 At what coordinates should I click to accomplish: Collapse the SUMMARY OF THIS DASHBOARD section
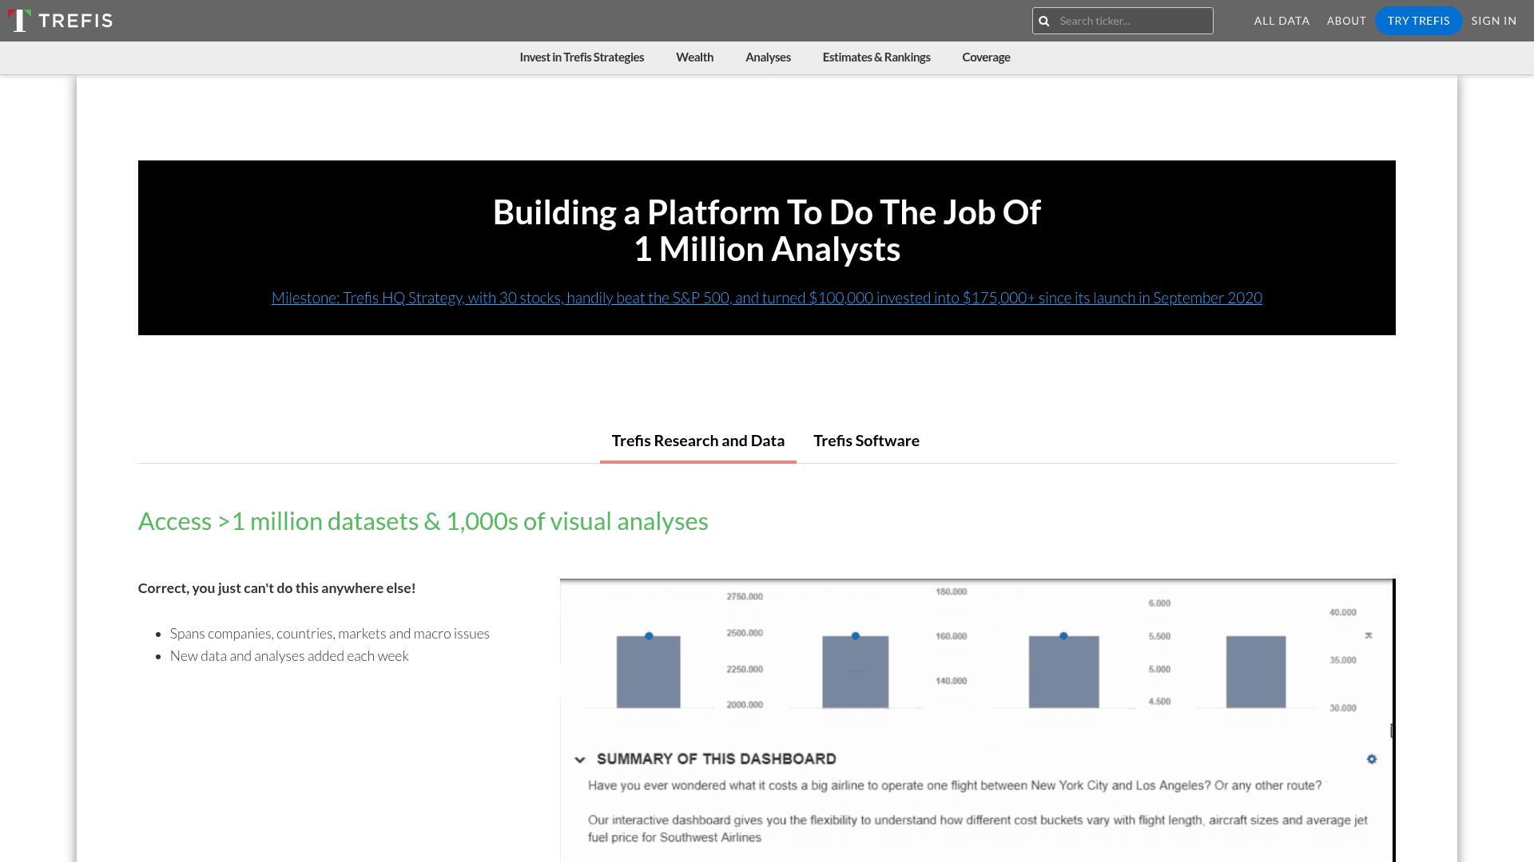[x=580, y=758]
